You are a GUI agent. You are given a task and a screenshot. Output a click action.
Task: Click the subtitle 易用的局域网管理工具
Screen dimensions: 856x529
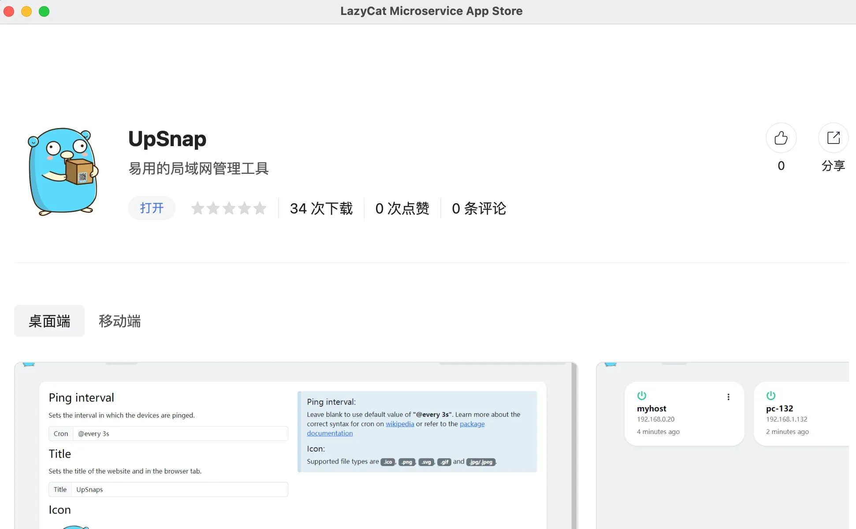click(198, 168)
